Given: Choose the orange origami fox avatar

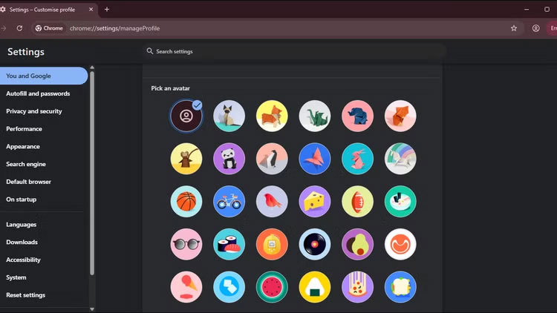Looking at the screenshot, I should point(400,116).
